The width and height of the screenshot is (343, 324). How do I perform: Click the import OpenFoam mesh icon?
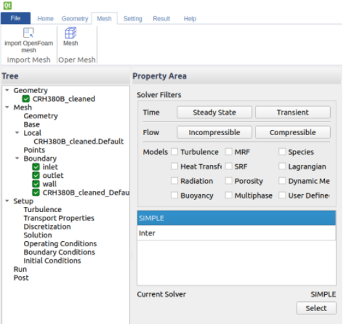click(x=28, y=33)
